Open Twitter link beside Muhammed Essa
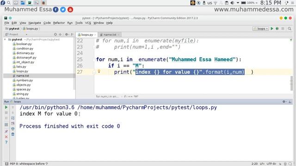 point(63,9)
